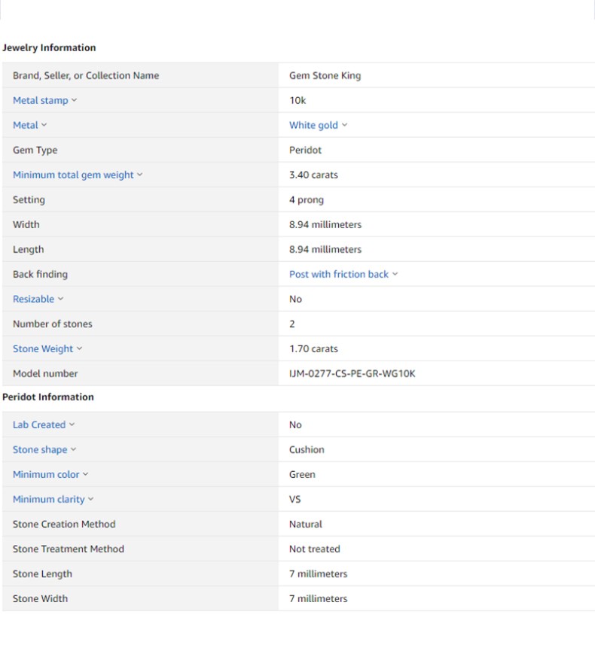Click the VS clarity value
The height and width of the screenshot is (654, 595).
[x=294, y=499]
